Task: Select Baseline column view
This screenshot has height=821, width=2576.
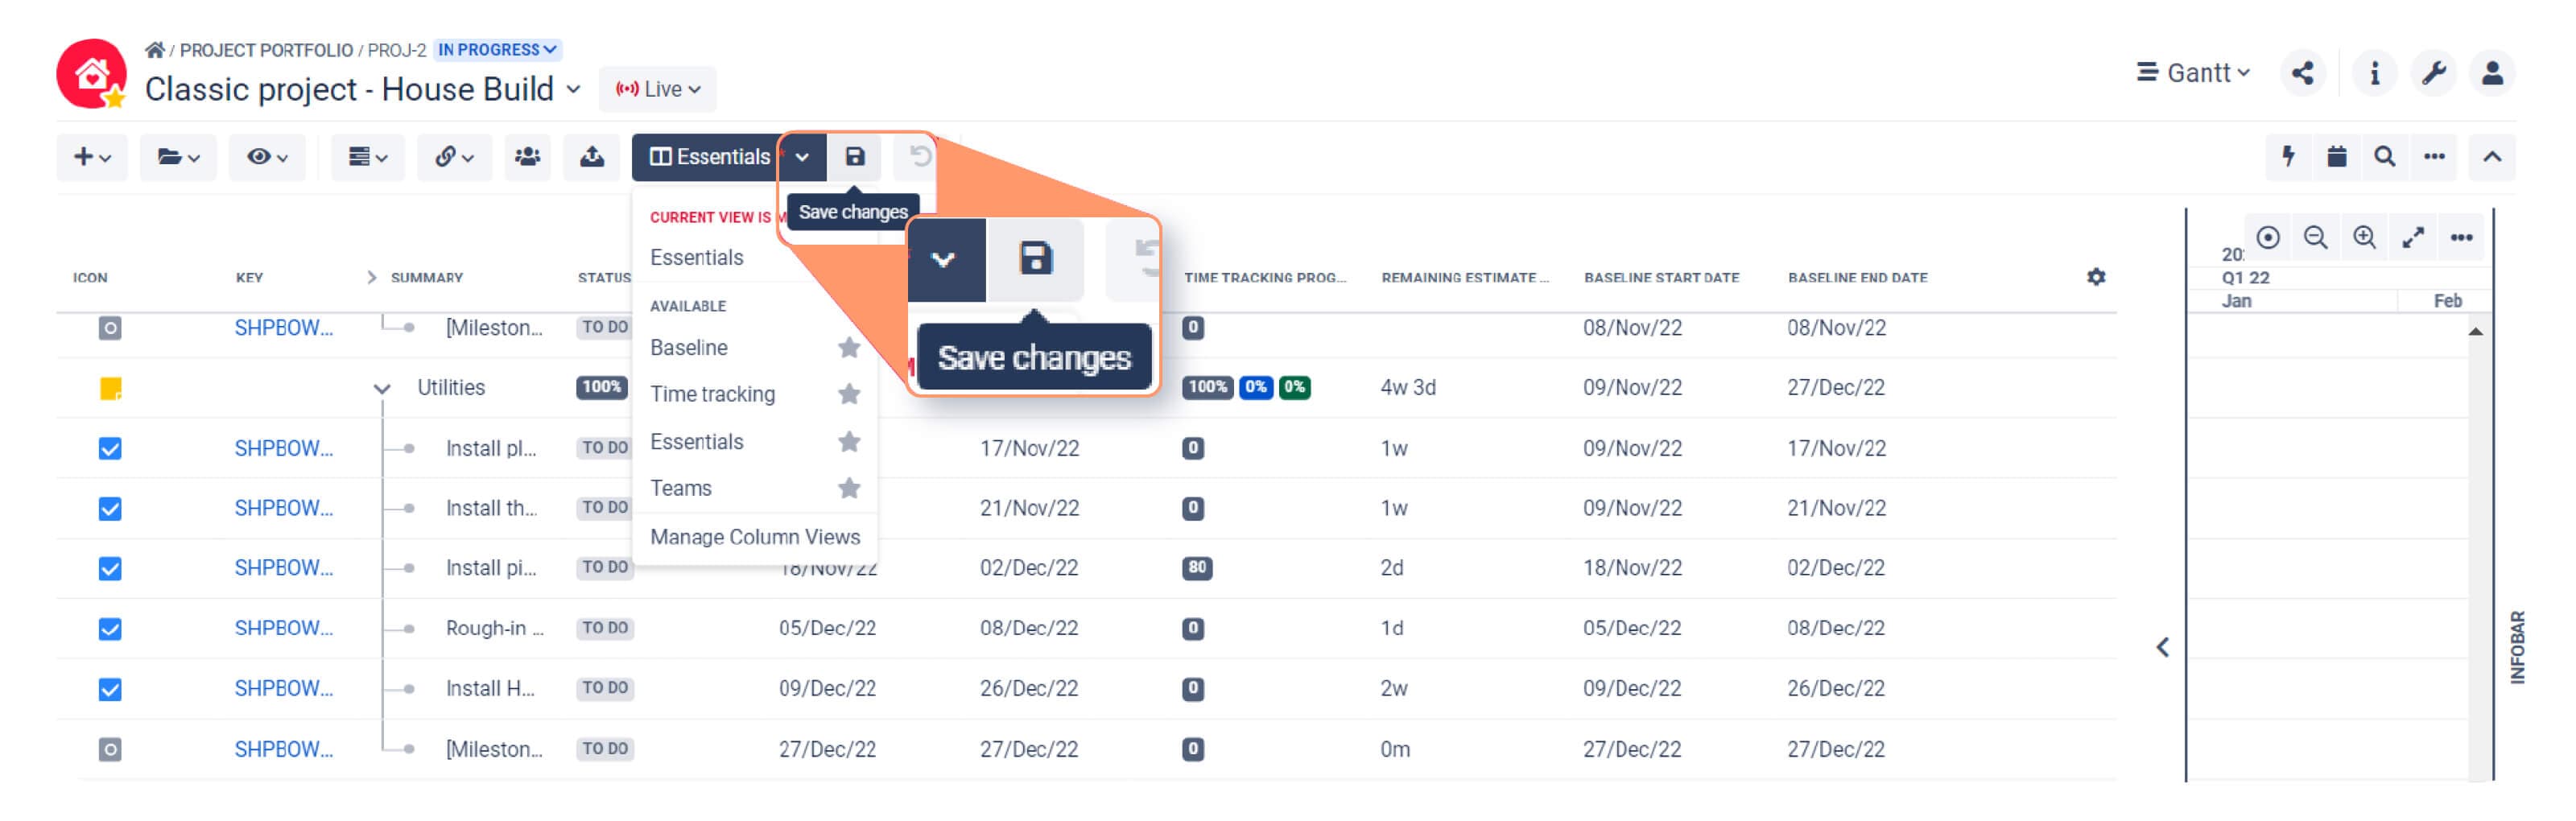Action: tap(688, 348)
